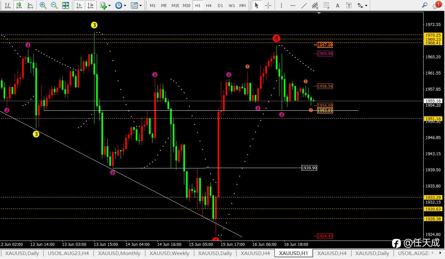Click the 1930.63 level on price scale
Screen dimensions: 445x259
(x=433, y=209)
